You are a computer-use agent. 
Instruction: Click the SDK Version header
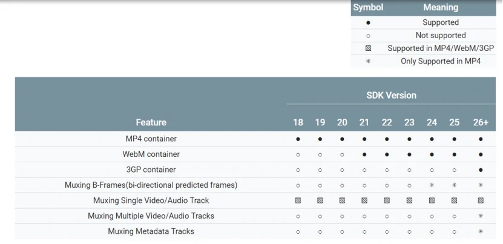[x=391, y=95]
